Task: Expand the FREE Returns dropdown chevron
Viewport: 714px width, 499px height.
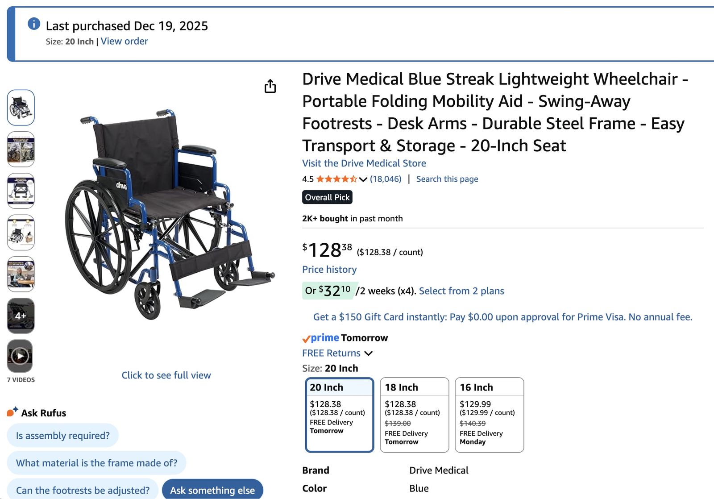Action: (x=369, y=353)
